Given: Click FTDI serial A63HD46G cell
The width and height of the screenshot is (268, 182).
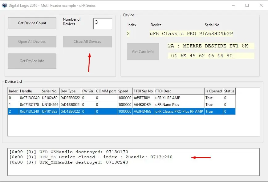Looking at the screenshot, I should [143, 111].
